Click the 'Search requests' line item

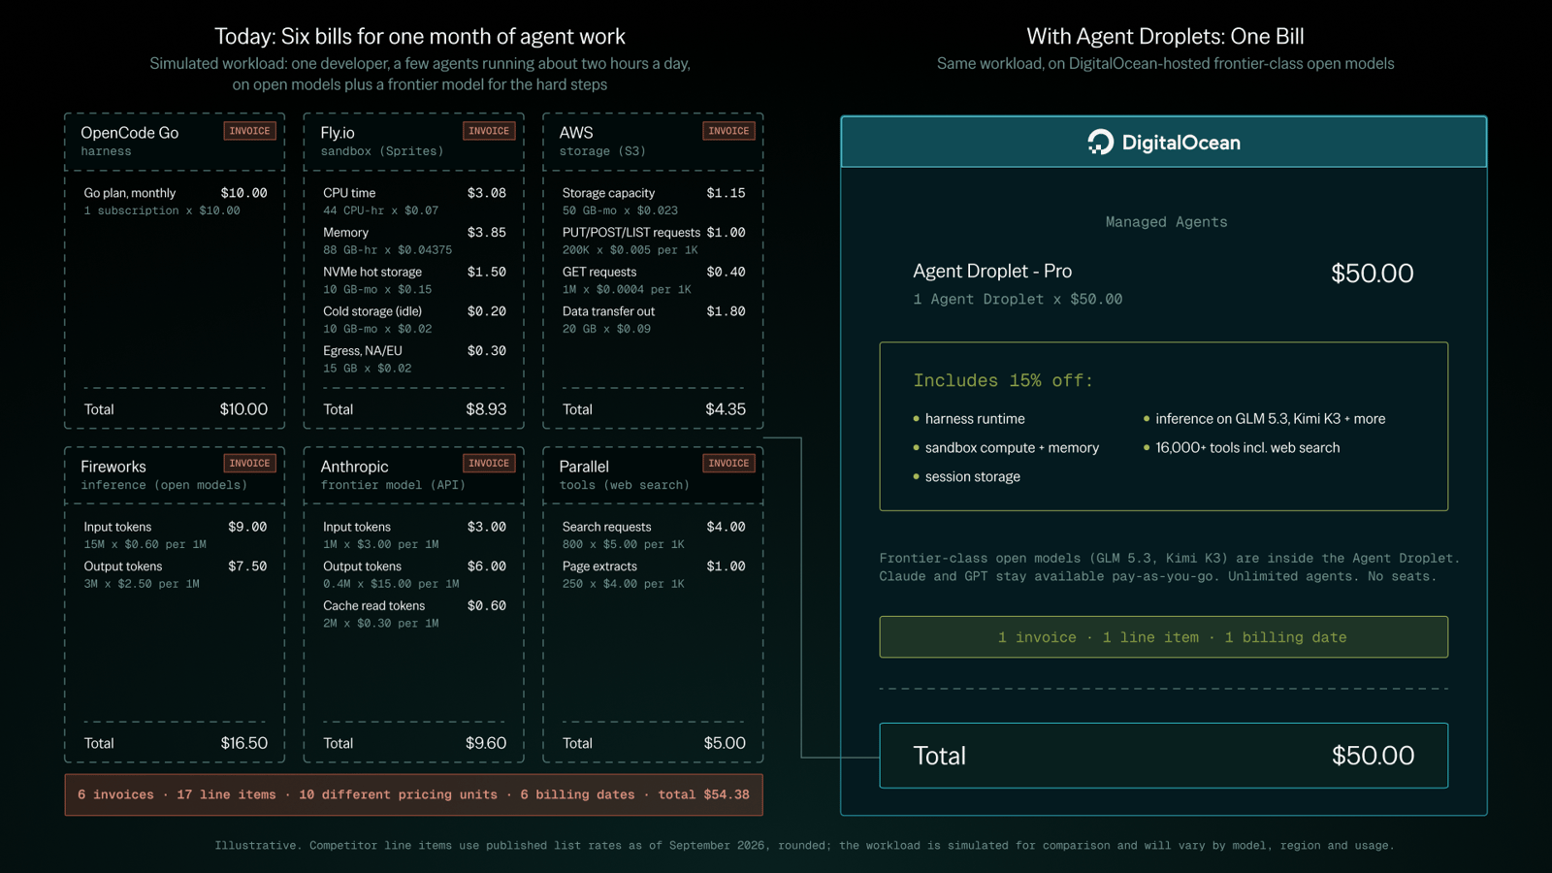click(654, 534)
